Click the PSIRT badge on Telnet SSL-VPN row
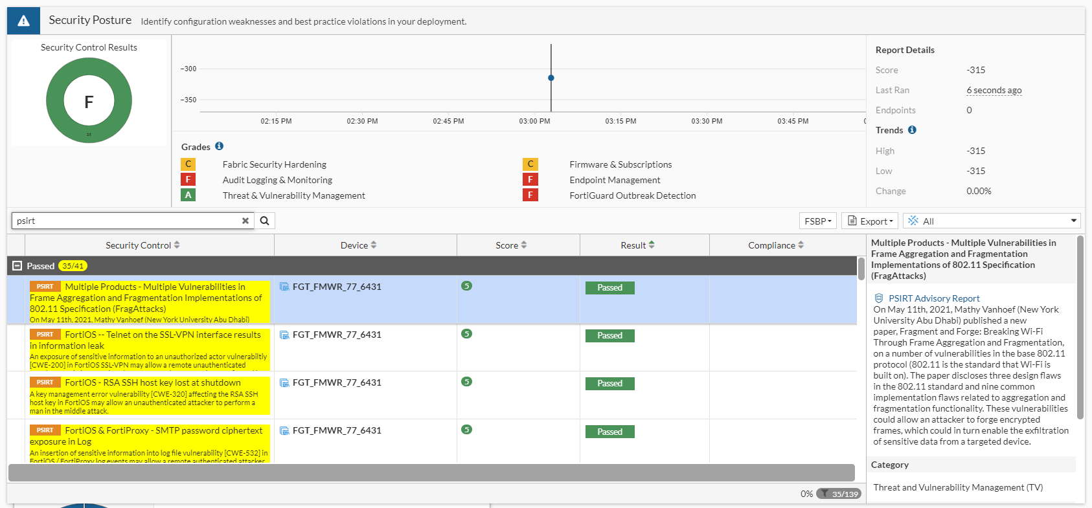The height and width of the screenshot is (508, 1092). click(x=45, y=335)
